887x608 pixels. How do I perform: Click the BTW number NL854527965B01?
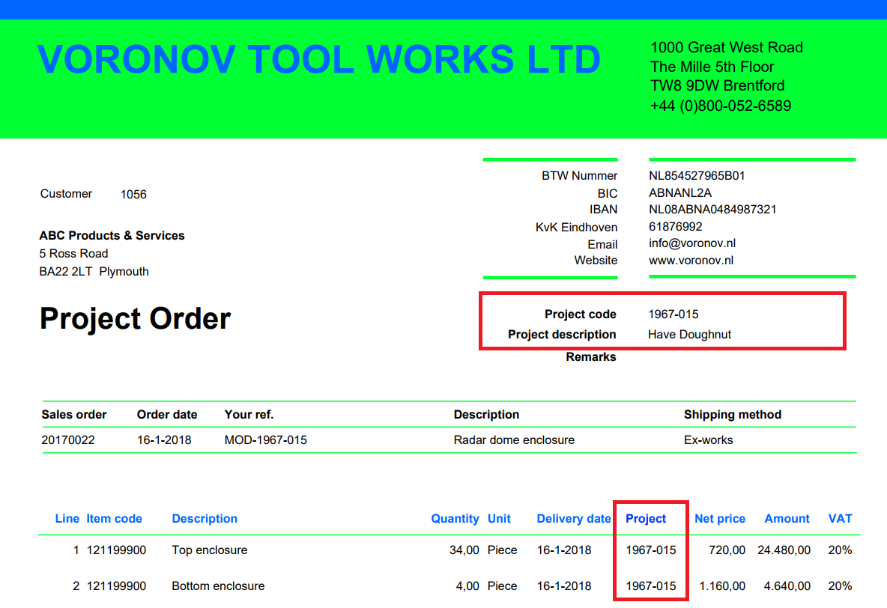[697, 176]
